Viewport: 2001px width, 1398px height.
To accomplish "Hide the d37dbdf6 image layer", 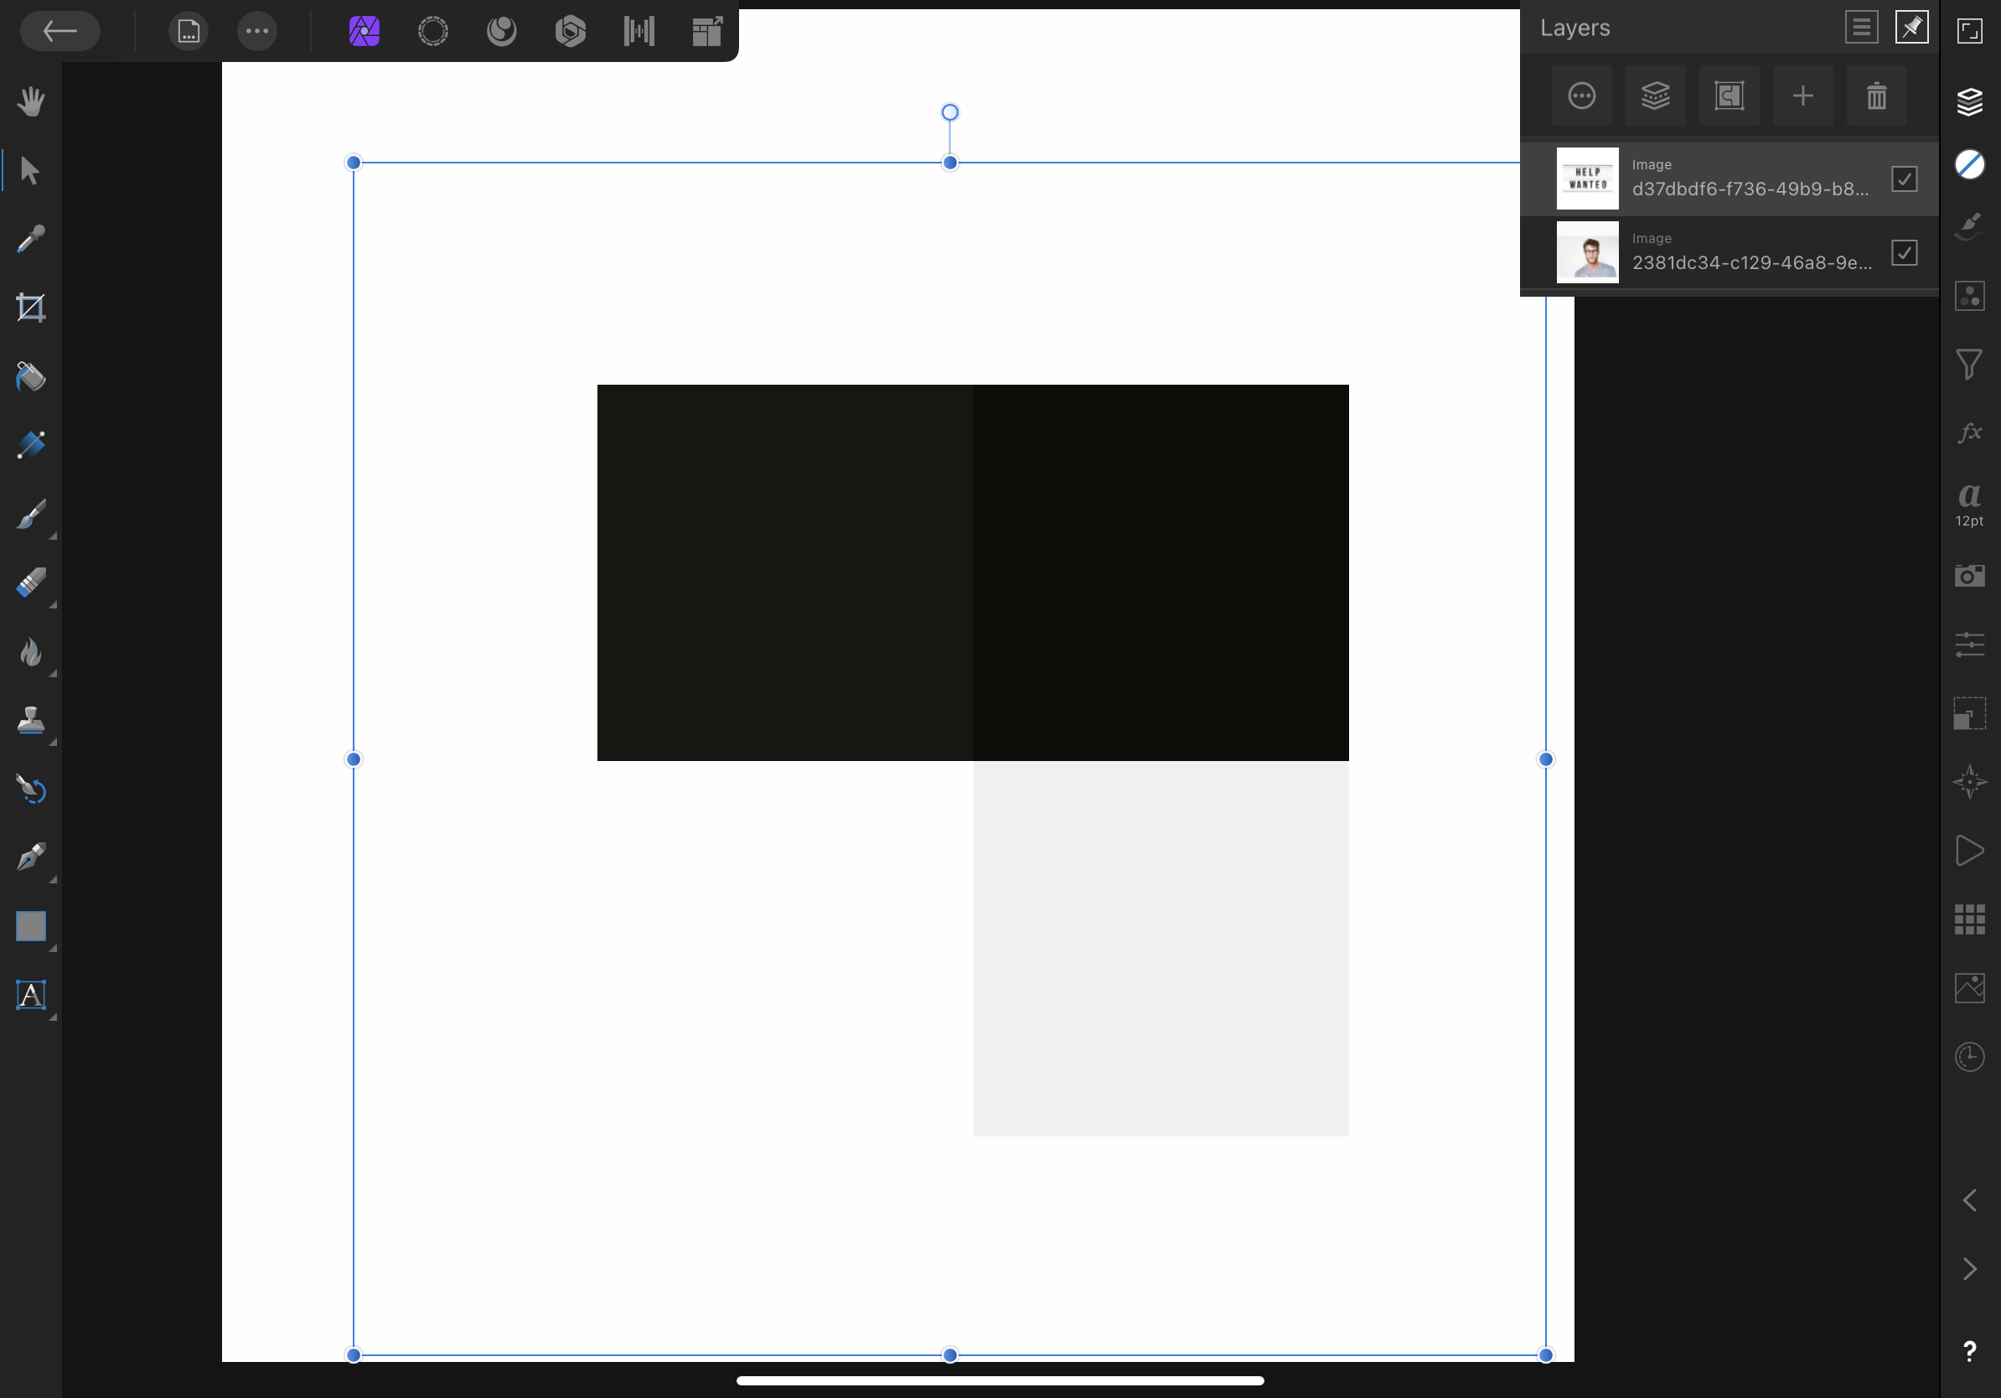I will (1904, 179).
